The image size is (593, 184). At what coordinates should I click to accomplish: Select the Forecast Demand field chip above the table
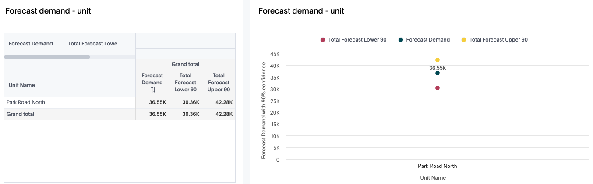tap(31, 44)
